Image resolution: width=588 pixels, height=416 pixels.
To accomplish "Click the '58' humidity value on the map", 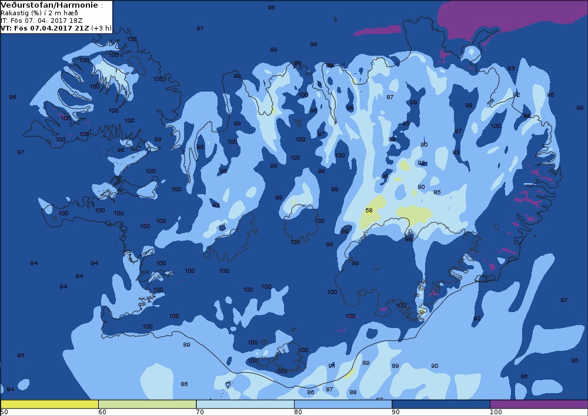I will click(x=369, y=211).
